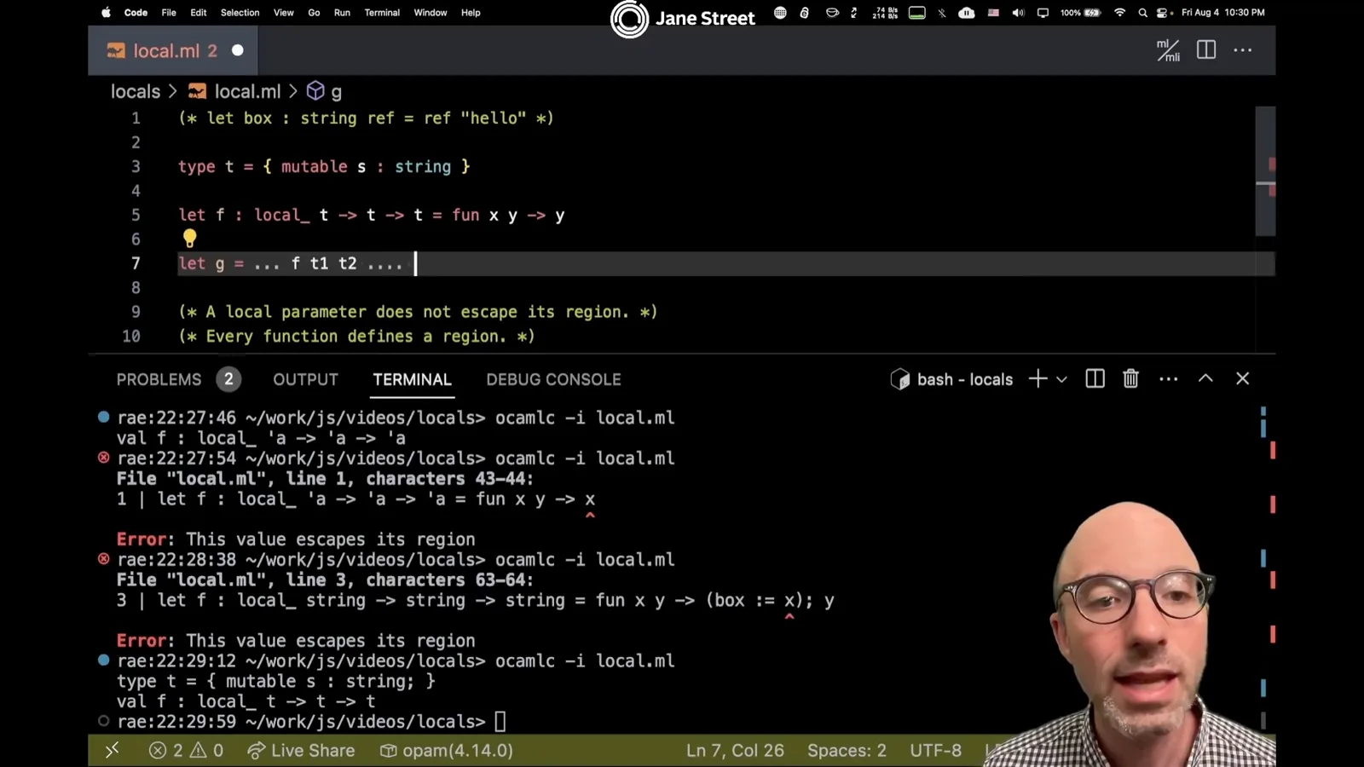This screenshot has width=1364, height=767.
Task: Switch between ml and mli file icon
Action: click(1168, 50)
